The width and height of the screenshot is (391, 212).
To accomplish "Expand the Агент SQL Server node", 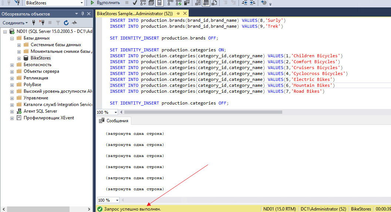I will pos(12,112).
